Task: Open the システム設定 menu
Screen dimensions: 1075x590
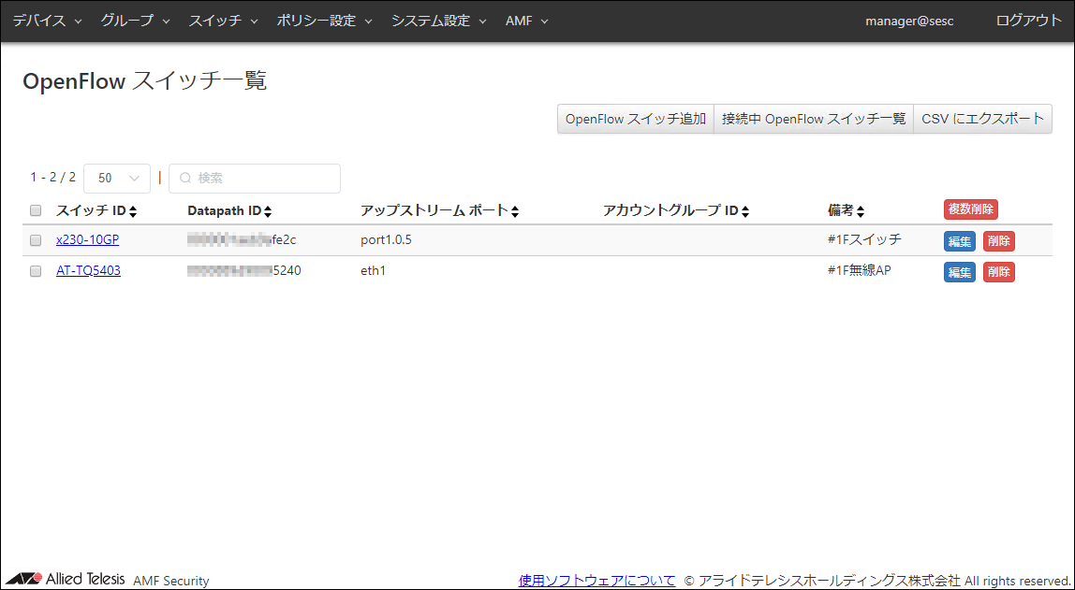Action: [x=439, y=21]
